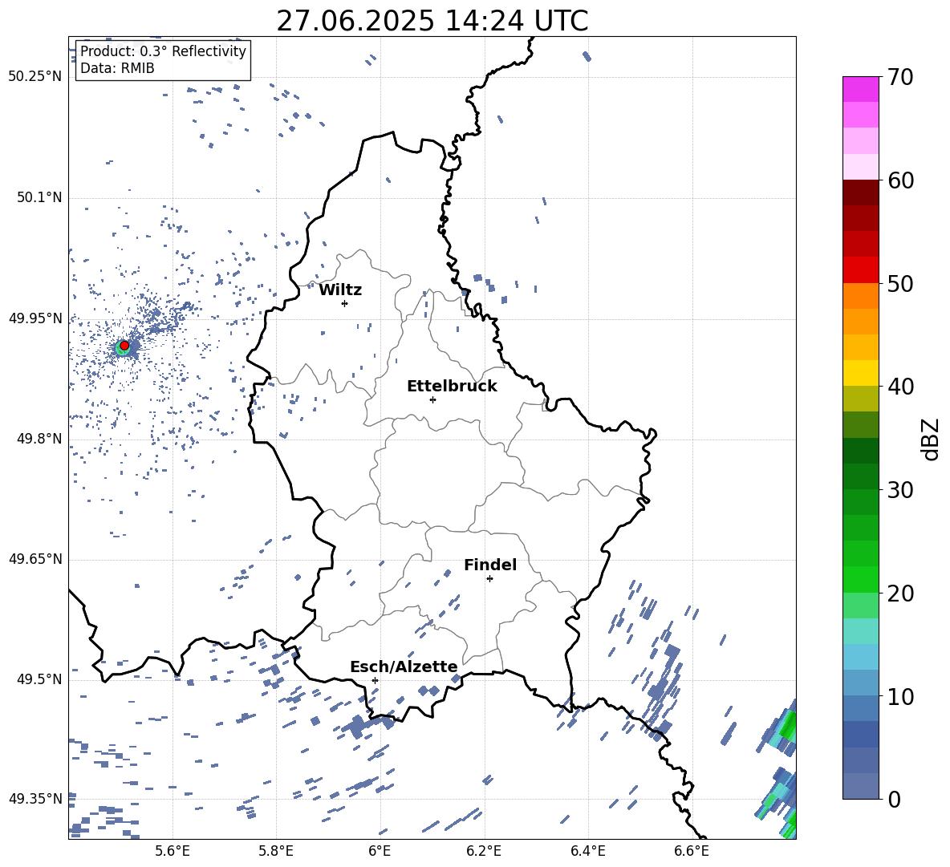Click the 6°E longitude label
The height and width of the screenshot is (867, 950).
380,851
